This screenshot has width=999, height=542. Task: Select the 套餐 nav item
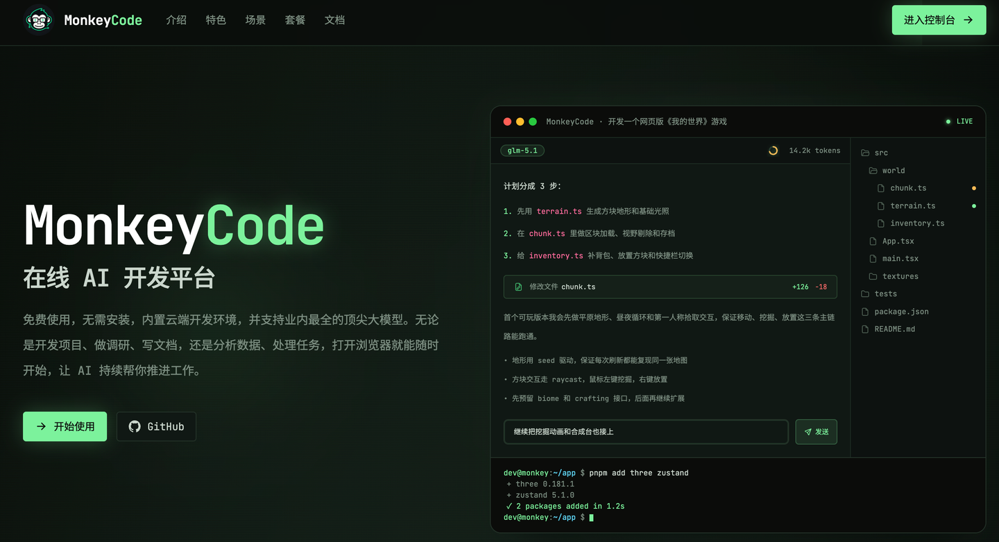(x=295, y=20)
